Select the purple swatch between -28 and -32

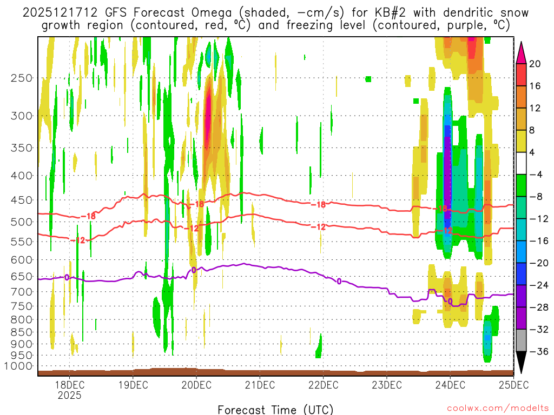521,318
